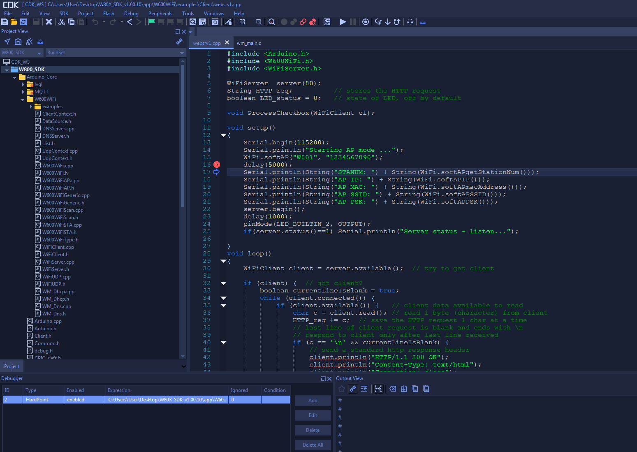The image size is (637, 452).
Task: Click the Navigate Back arrow icon
Action: coord(130,22)
